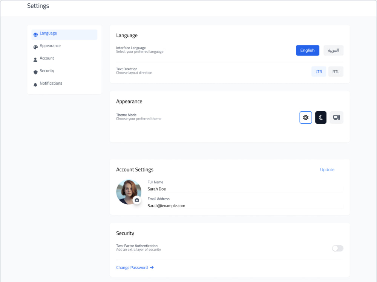Screen dimensions: 377x282
Task: Click 'Choose layout direction' text
Action: tap(134, 73)
